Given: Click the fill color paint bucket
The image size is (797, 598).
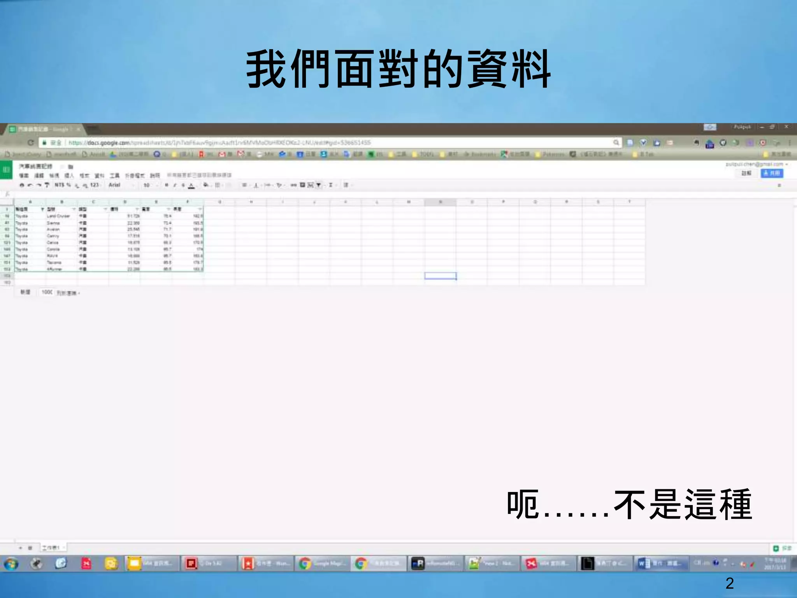Looking at the screenshot, I should pyautogui.click(x=205, y=185).
